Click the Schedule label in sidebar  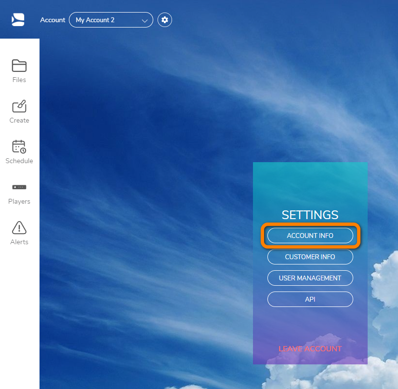19,161
